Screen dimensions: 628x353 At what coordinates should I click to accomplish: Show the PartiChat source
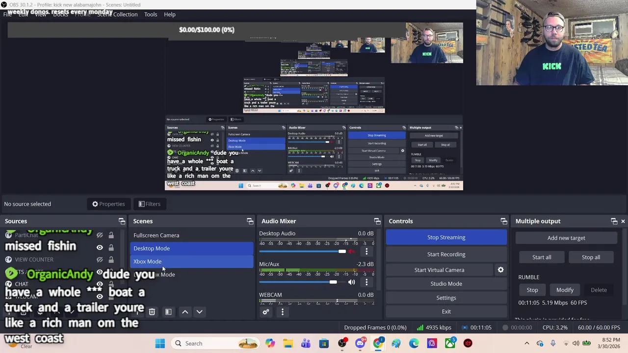(100, 235)
